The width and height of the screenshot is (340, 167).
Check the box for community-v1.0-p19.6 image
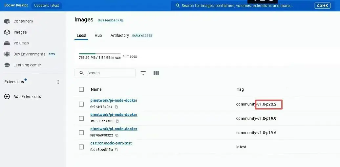tap(81, 133)
